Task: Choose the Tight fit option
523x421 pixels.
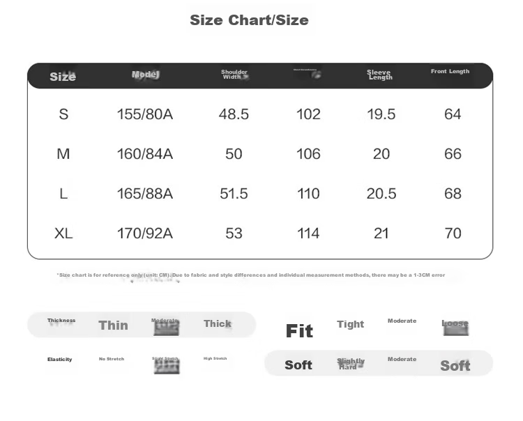Action: [x=350, y=324]
